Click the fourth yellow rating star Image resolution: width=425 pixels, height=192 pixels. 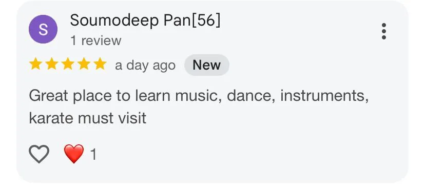coord(84,64)
